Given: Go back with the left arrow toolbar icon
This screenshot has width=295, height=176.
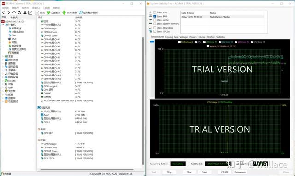Looking at the screenshot, I should pyautogui.click(x=3, y=12).
